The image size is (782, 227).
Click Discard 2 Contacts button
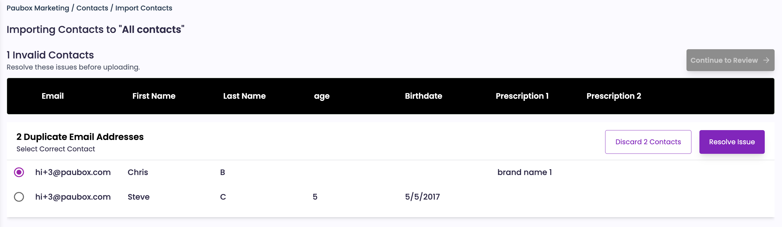[x=648, y=142]
